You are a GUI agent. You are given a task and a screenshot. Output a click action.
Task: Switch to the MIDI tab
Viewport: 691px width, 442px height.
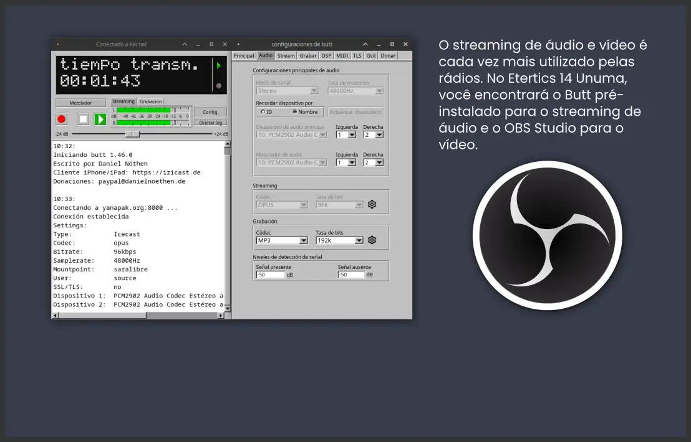click(x=342, y=56)
